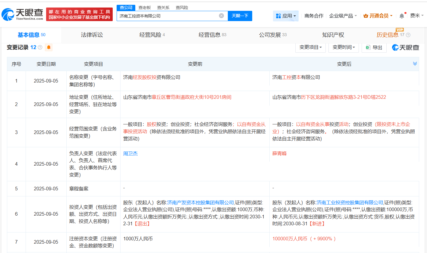This screenshot has width=427, height=253.
Task: Open the 变更时间 filter dropdown
Action: 344,47
